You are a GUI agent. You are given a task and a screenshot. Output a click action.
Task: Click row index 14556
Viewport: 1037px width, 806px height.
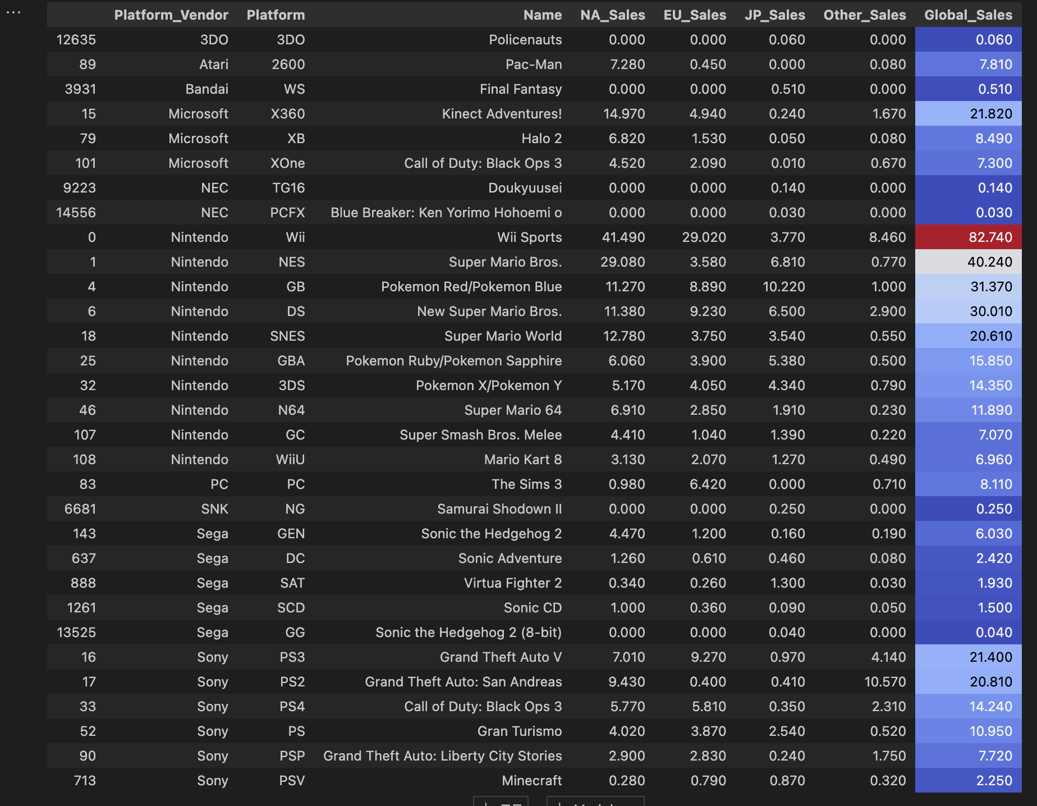[x=76, y=213]
